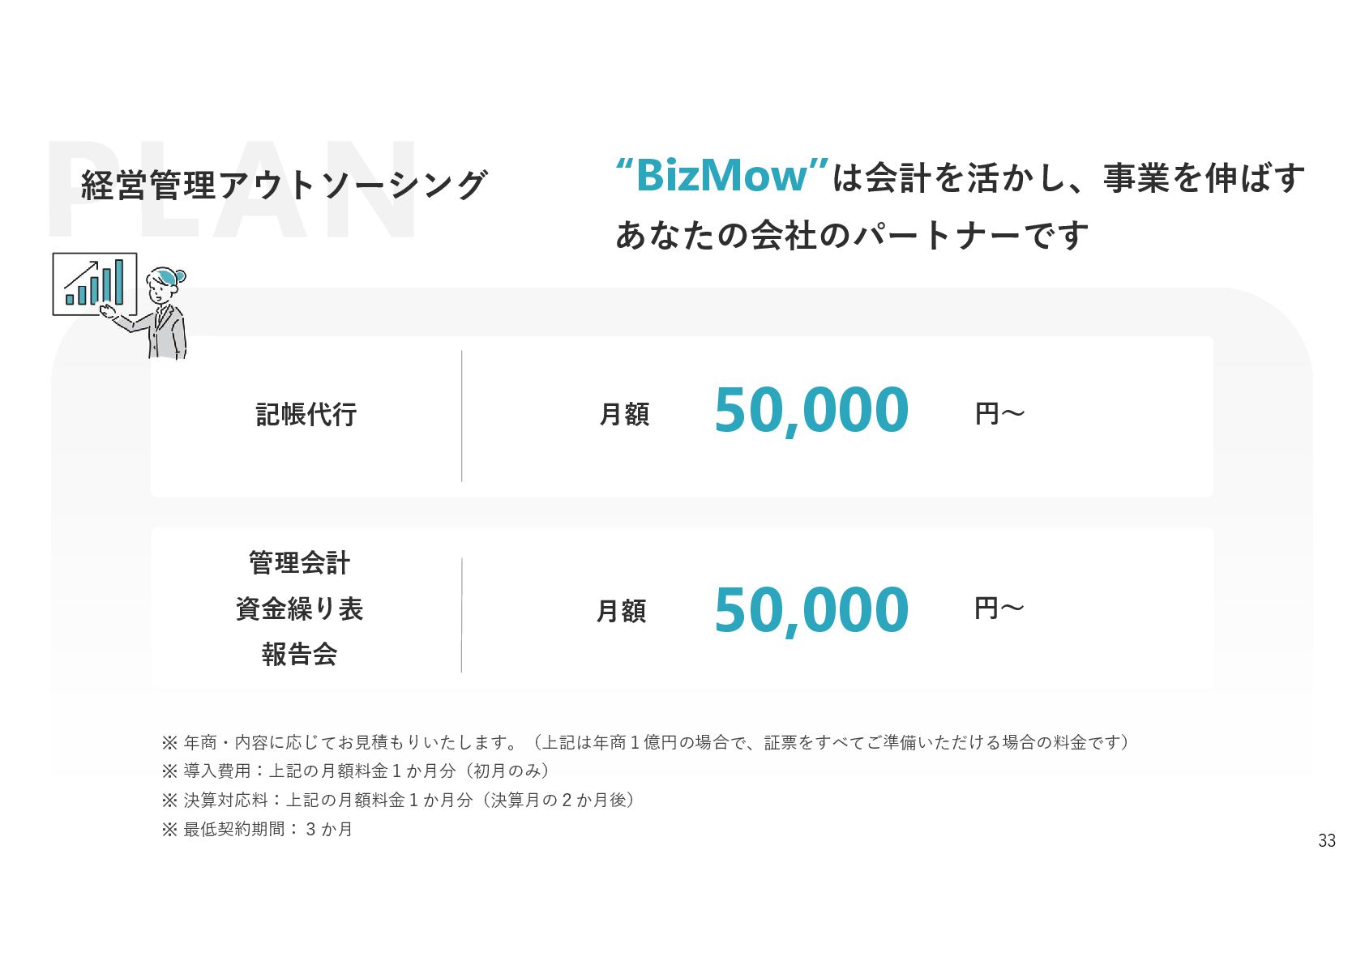Click the 記帳代行 plan label
Screen dimensions: 1365x965
point(306,415)
